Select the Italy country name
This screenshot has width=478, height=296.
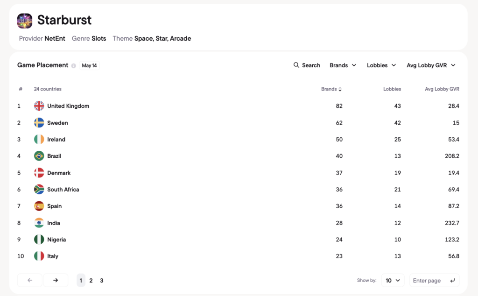tap(53, 256)
